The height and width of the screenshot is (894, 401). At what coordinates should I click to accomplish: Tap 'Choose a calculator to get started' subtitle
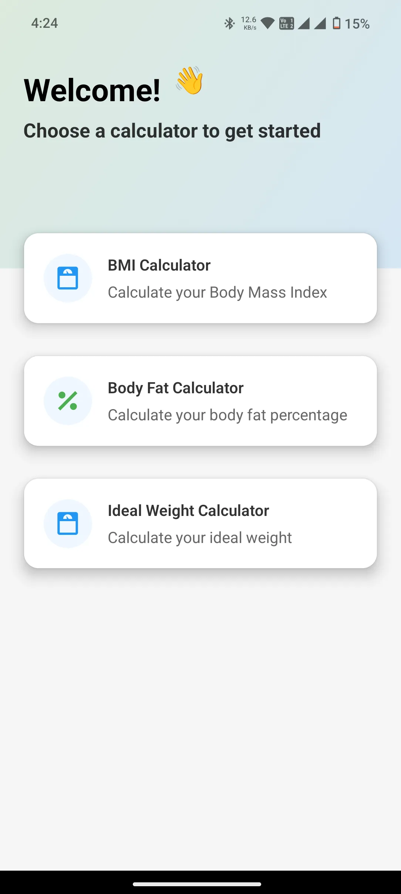coord(172,131)
